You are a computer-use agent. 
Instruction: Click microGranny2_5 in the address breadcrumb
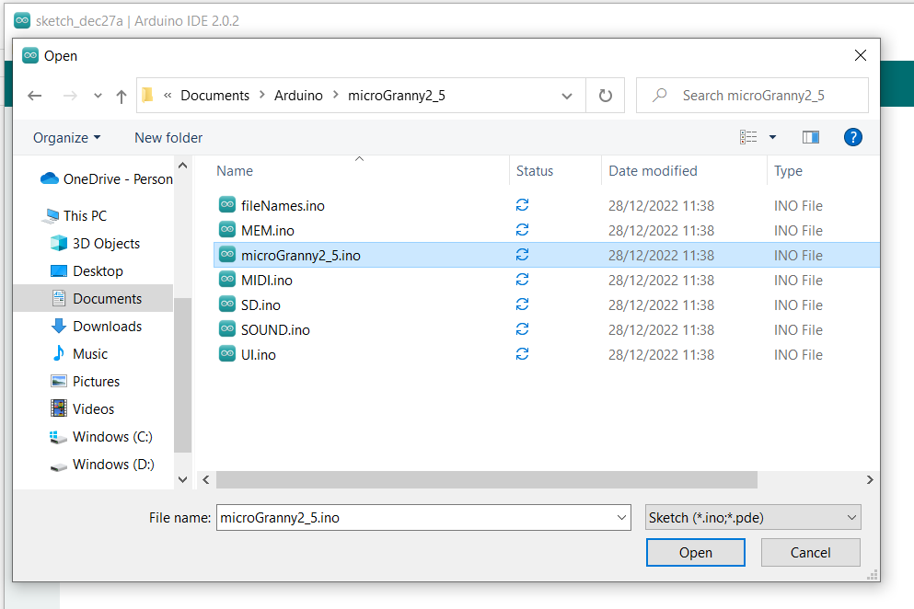pos(397,96)
